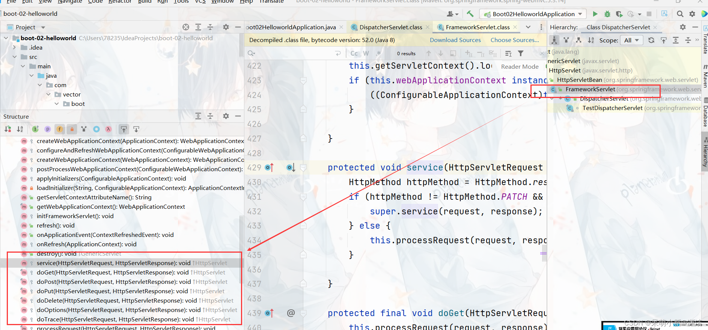
Task: Collapse the vector package node
Action: click(x=48, y=94)
